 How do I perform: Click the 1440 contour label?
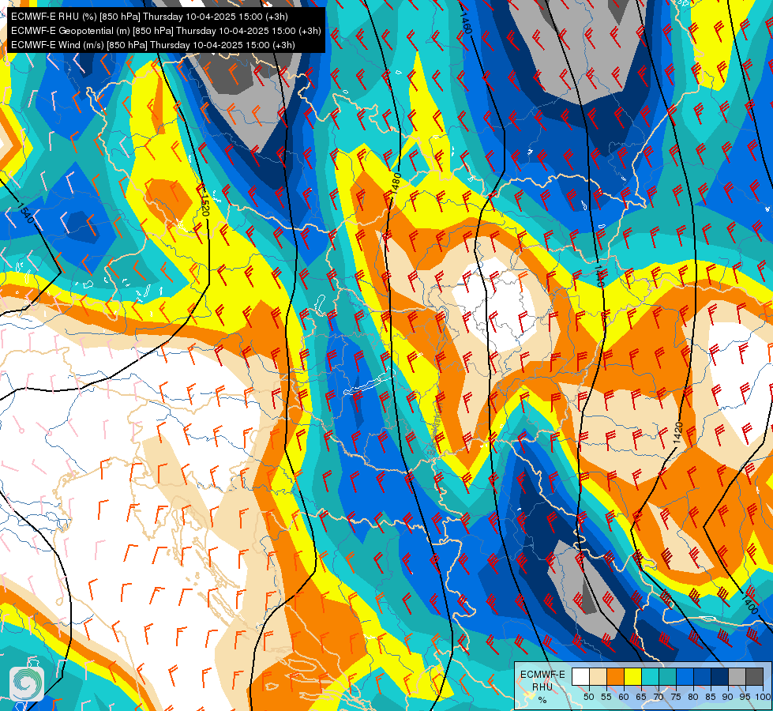pos(599,276)
